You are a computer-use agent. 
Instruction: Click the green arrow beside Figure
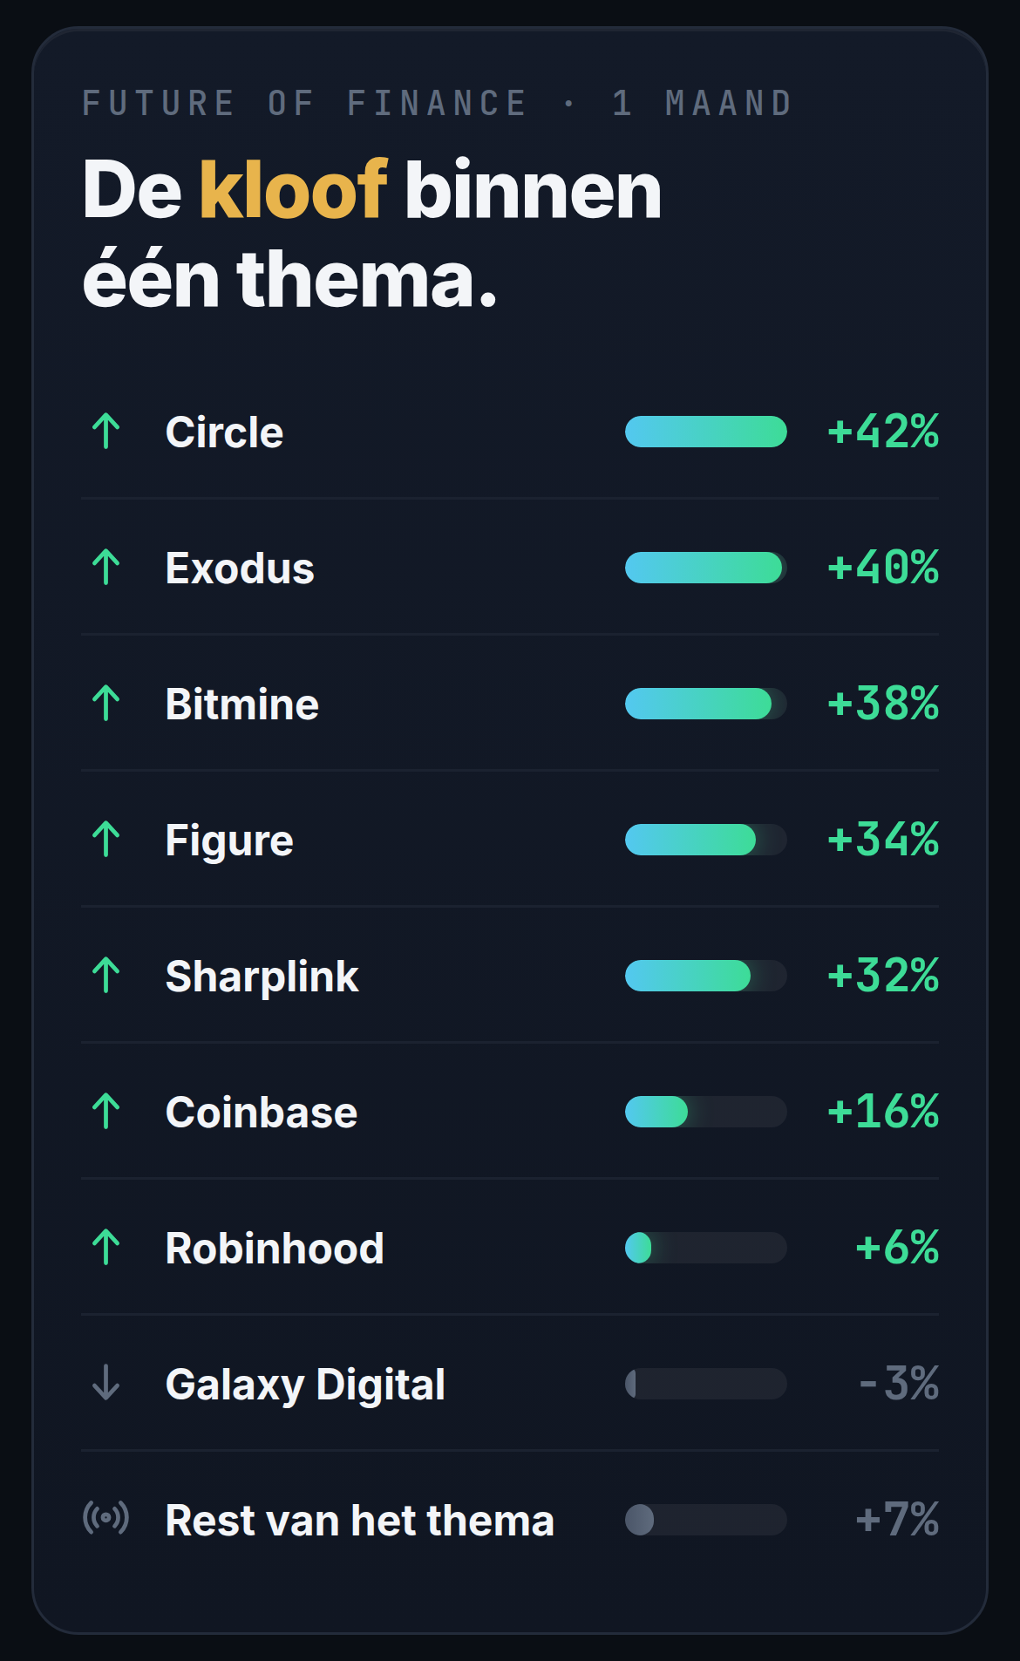[106, 840]
